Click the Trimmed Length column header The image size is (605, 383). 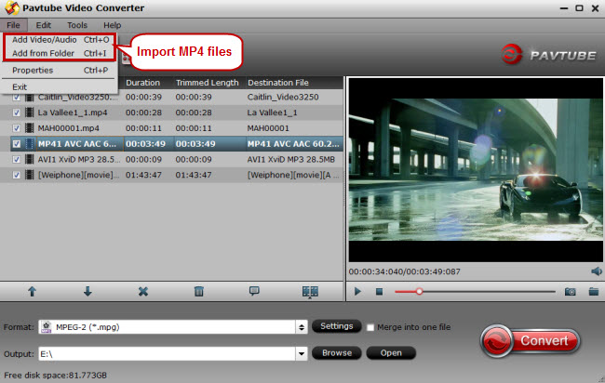pyautogui.click(x=208, y=83)
